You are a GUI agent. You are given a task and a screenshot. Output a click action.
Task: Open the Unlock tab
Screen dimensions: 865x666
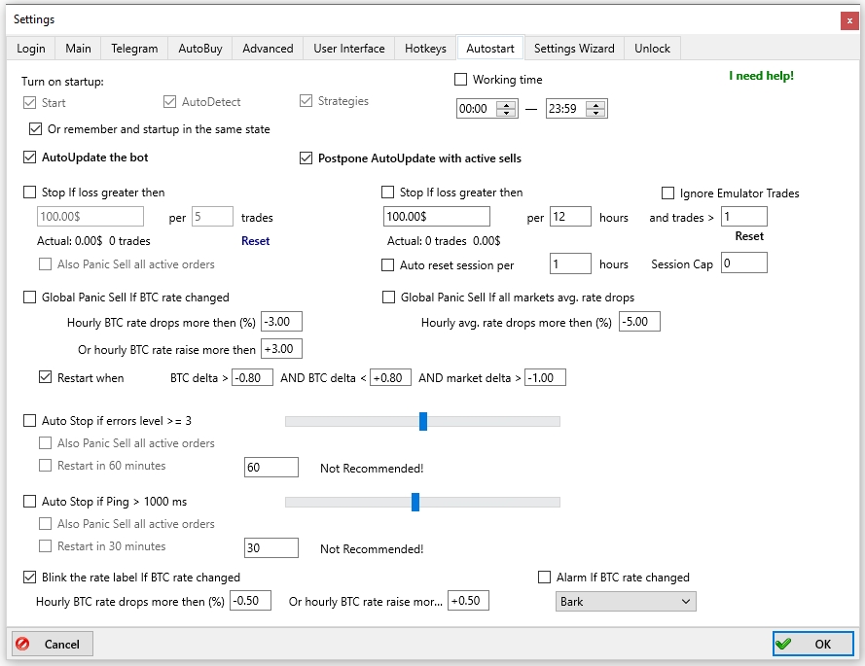pos(652,49)
